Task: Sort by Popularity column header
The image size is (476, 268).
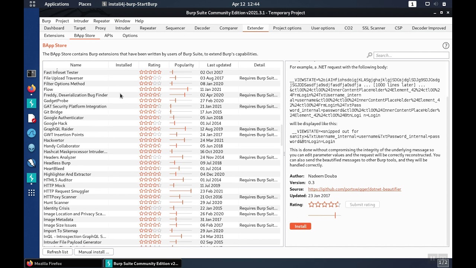Action: click(x=184, y=65)
